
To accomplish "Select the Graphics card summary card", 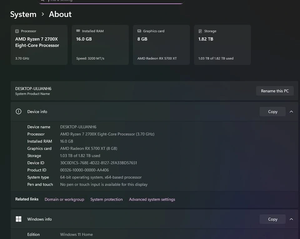I will tap(161, 45).
